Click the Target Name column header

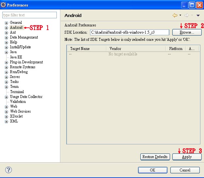86,49
